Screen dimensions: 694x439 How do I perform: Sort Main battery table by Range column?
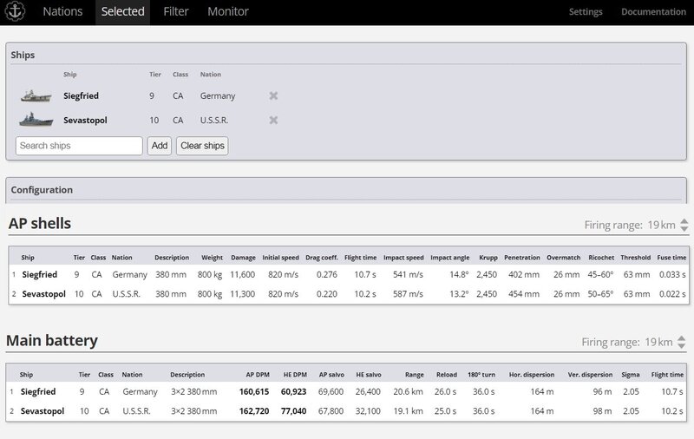pyautogui.click(x=415, y=375)
